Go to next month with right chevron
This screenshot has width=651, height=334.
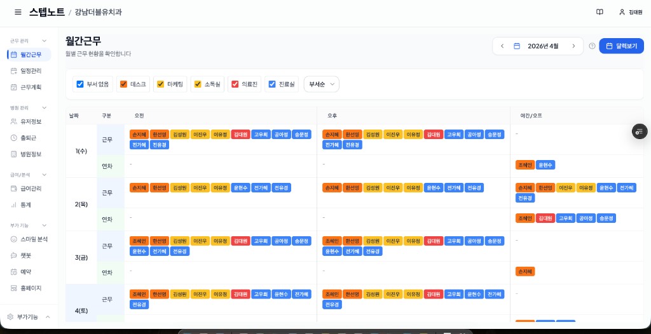tap(574, 46)
